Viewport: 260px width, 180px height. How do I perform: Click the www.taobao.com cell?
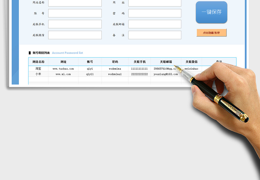63,69
